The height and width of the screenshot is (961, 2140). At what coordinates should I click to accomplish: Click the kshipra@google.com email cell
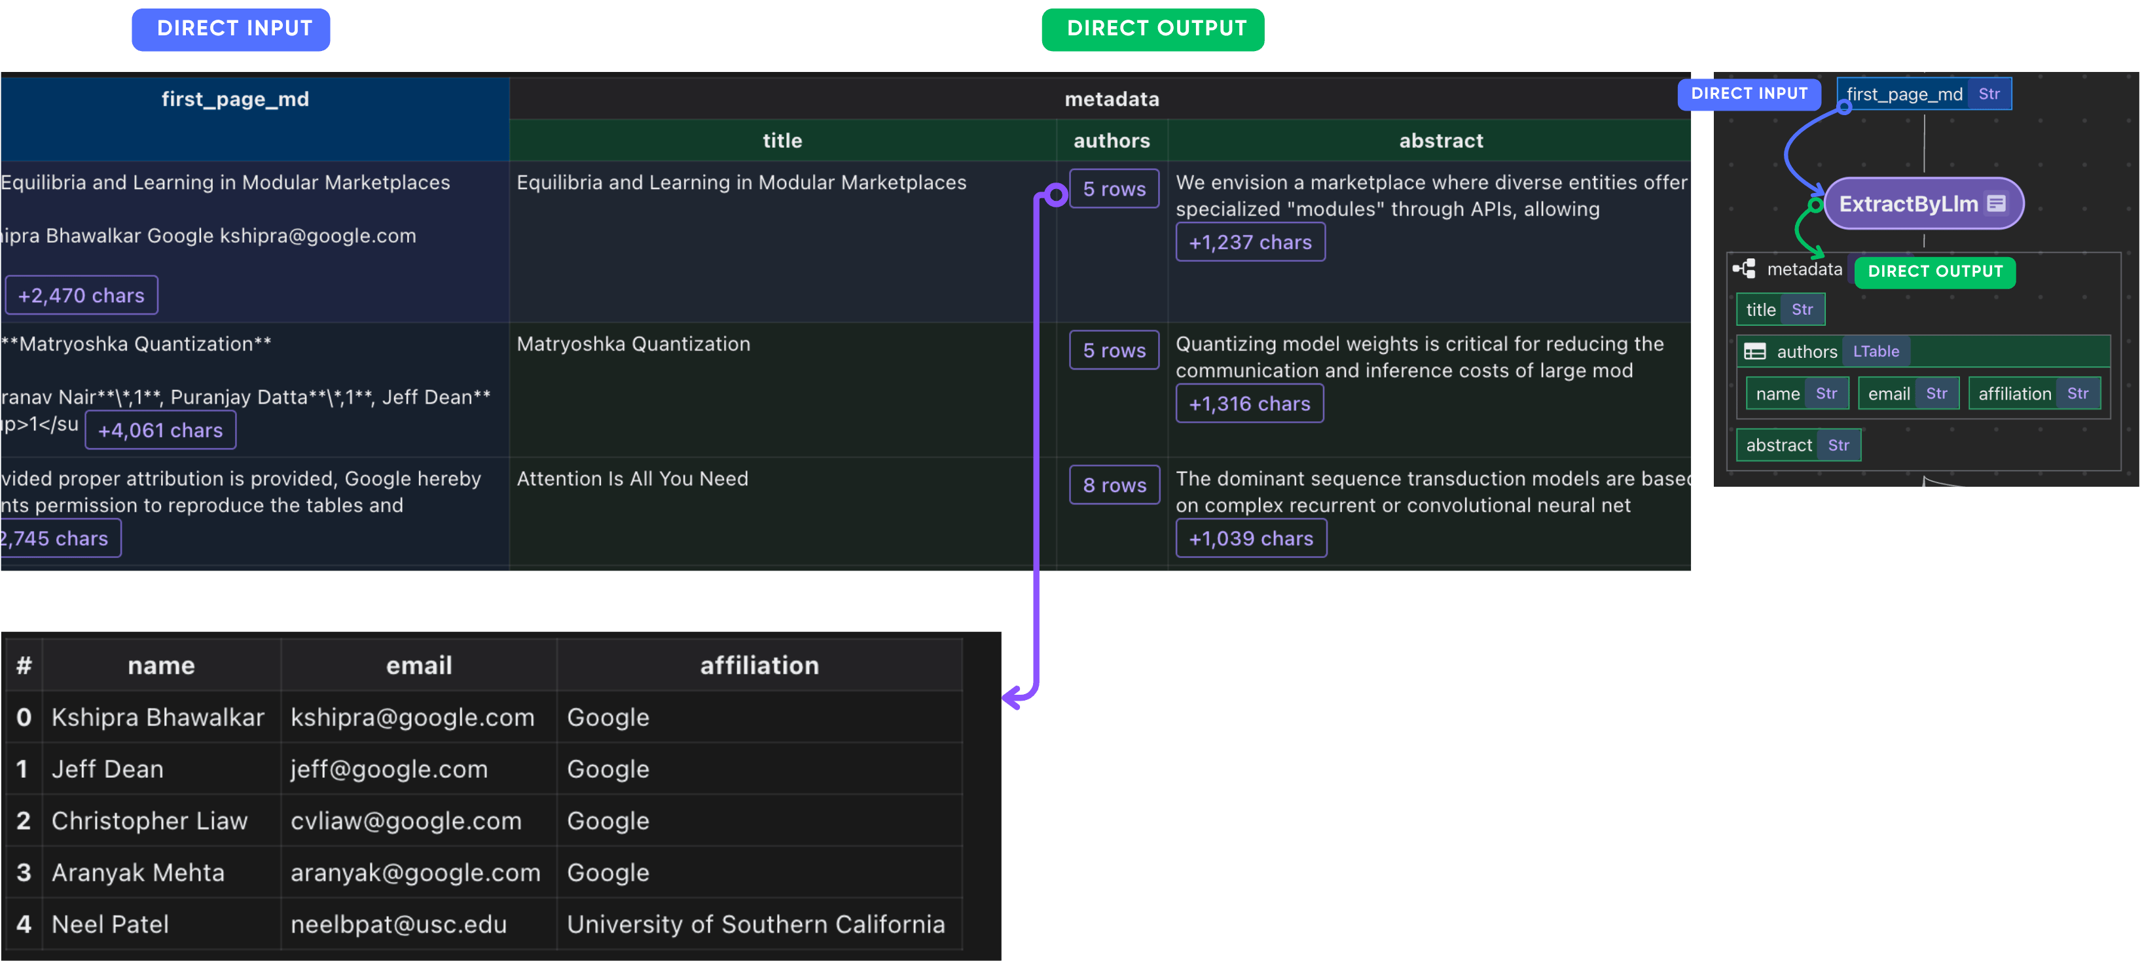412,718
